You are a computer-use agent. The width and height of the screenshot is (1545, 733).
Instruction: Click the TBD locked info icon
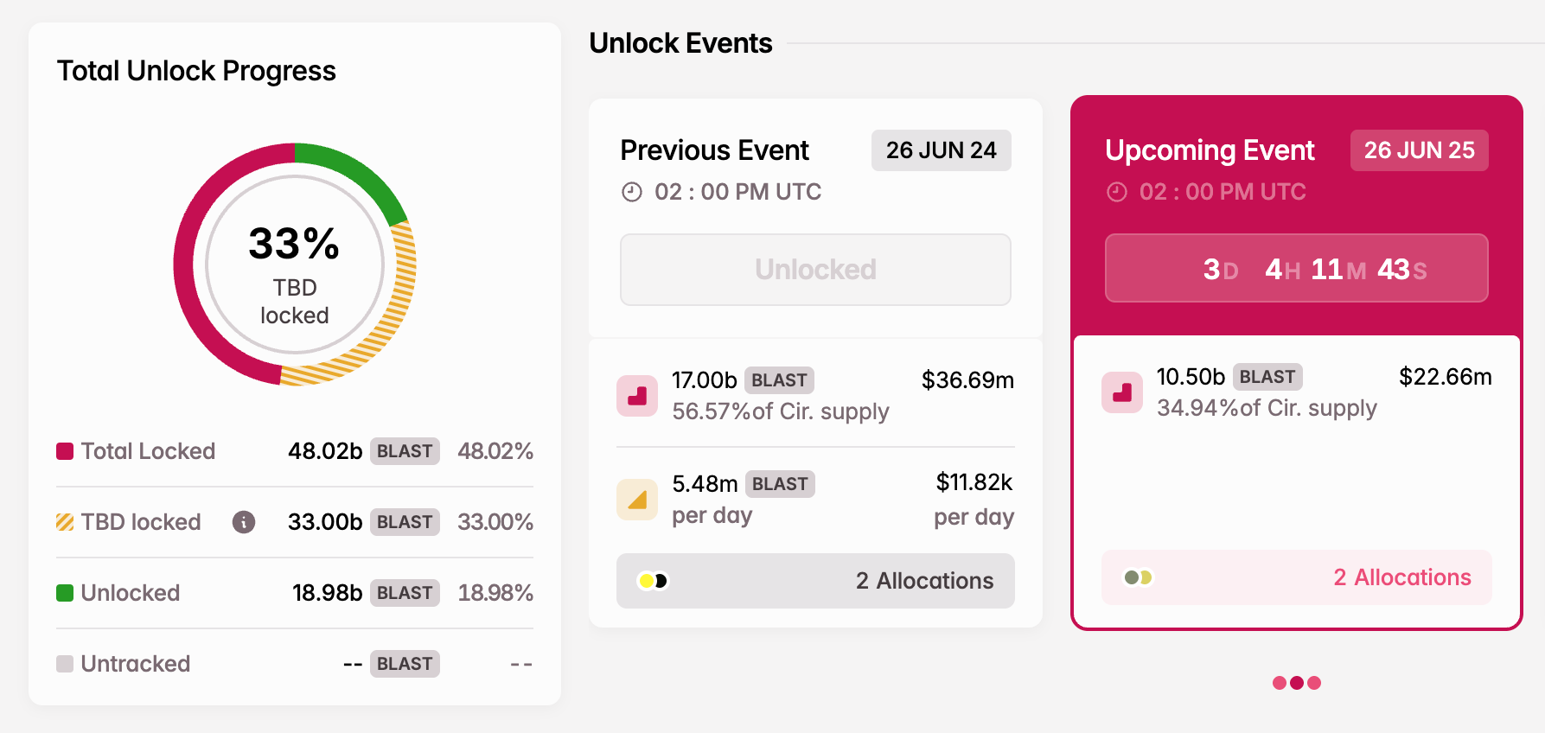coord(244,522)
